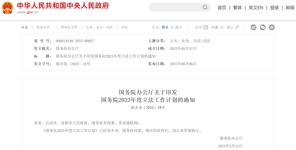296x150 pixels.
Task: Click 国务院办公厅 issuing agency value
Action: (x=67, y=48)
